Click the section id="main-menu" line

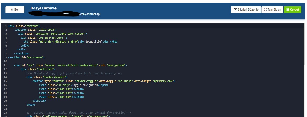tap(26, 57)
